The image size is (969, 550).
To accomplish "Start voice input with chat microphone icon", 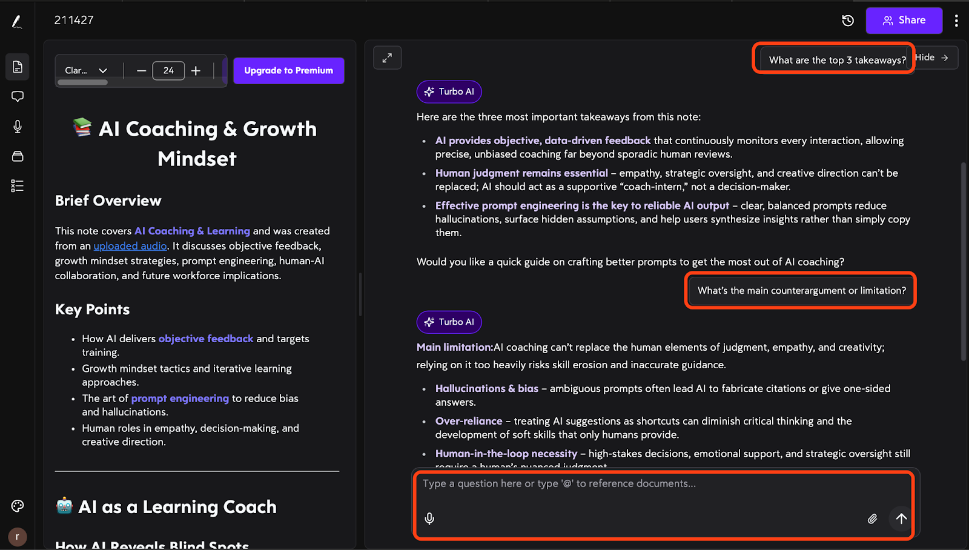I will 429,519.
